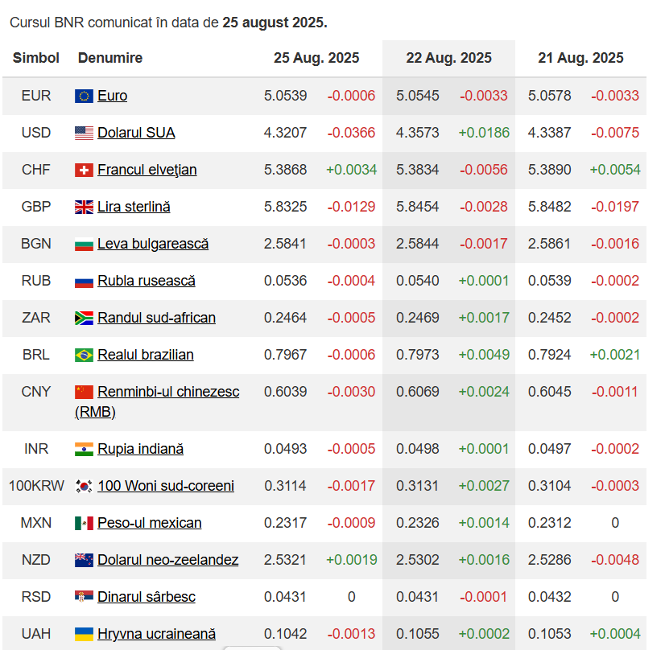Follow the Lira sterlină link

tap(134, 207)
